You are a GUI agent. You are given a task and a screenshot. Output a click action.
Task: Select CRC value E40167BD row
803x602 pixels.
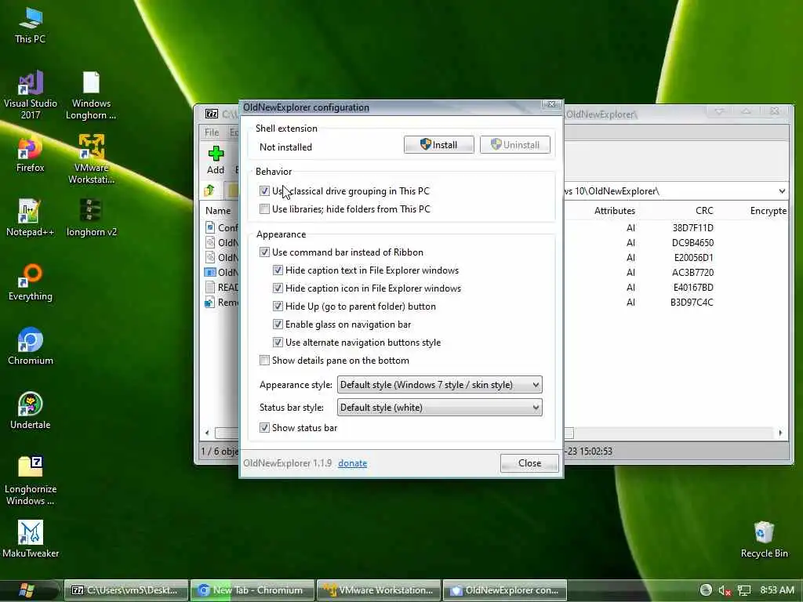[x=693, y=287]
